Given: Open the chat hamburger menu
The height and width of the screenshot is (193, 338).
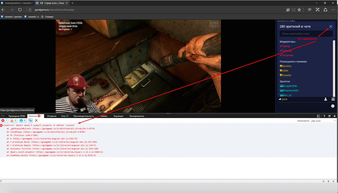Looking at the screenshot, I should (333, 99).
